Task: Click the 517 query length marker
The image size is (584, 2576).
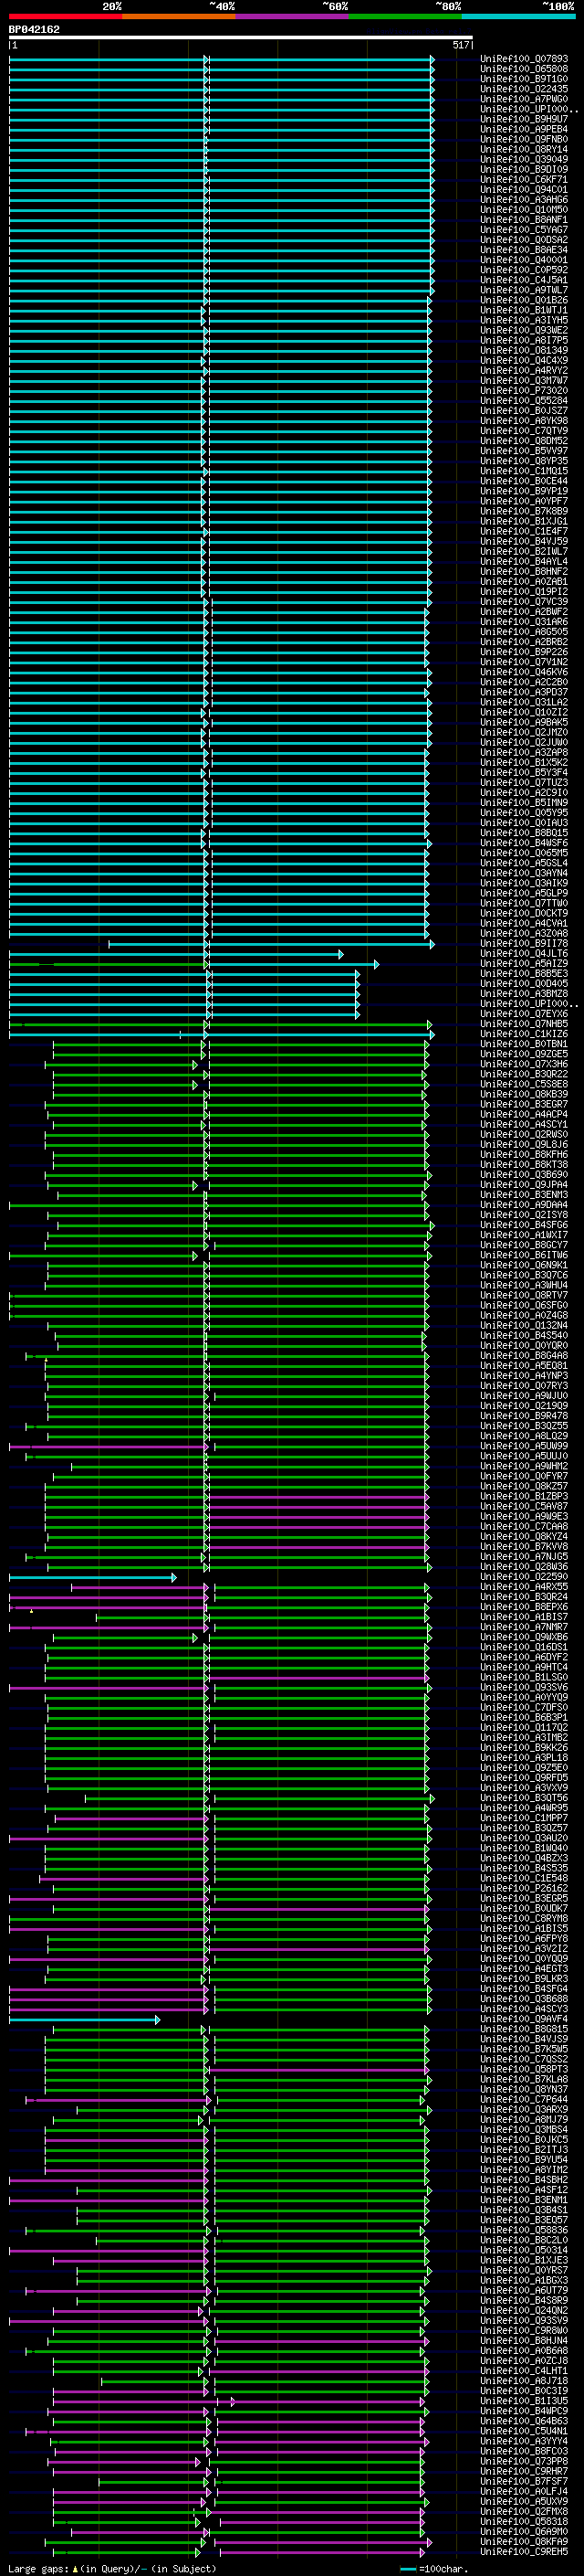Action: point(461,45)
